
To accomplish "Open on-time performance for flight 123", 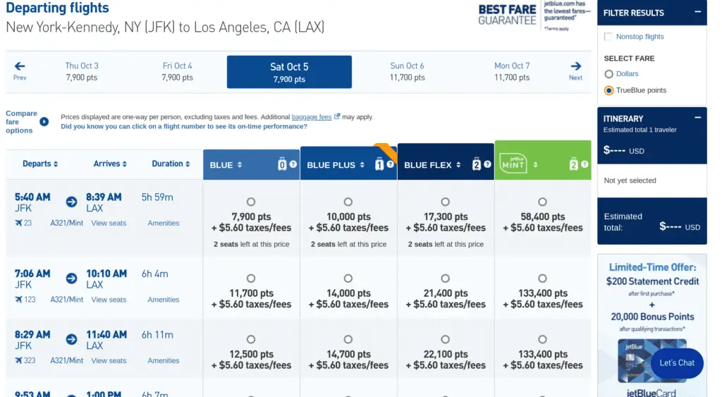I will pyautogui.click(x=25, y=300).
